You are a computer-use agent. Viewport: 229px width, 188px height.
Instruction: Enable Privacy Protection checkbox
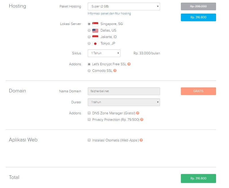(89, 120)
